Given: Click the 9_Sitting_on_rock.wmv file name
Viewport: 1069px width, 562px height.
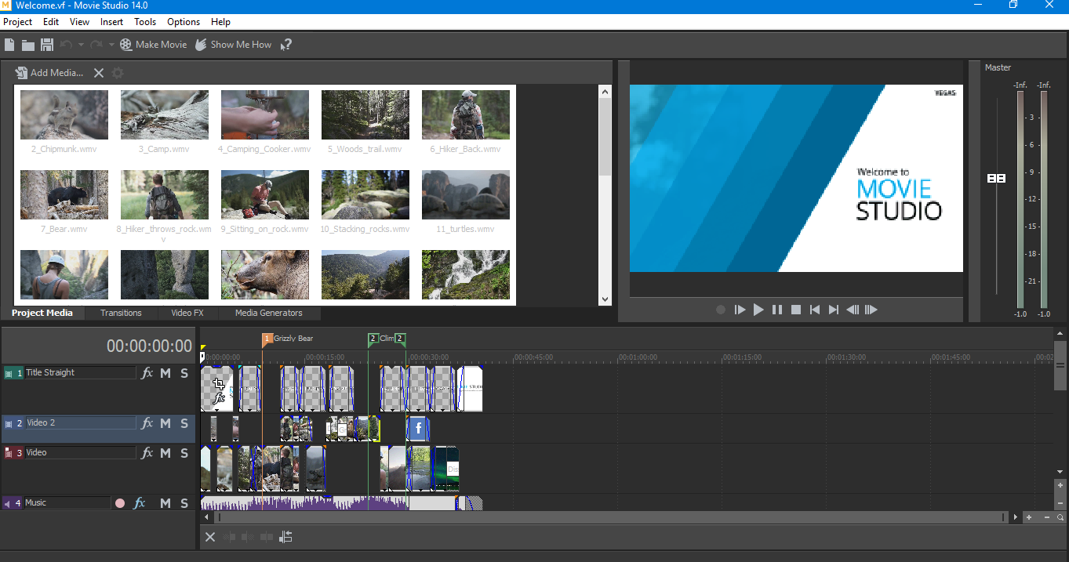Looking at the screenshot, I should point(265,229).
